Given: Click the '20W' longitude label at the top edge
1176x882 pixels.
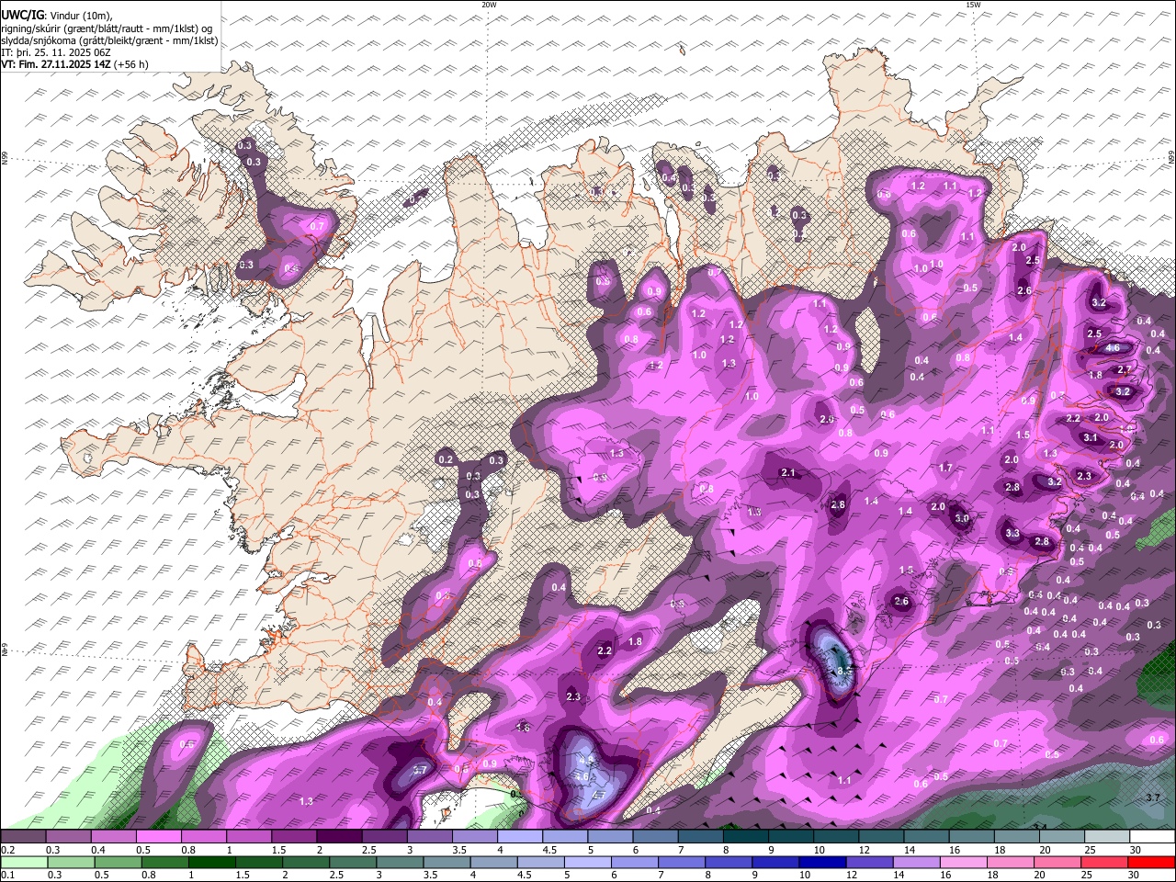Looking at the screenshot, I should click(489, 5).
